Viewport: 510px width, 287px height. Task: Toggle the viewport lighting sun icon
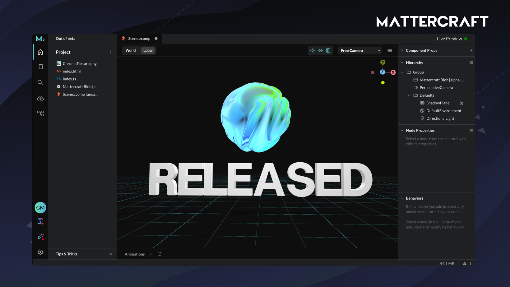[x=313, y=50]
